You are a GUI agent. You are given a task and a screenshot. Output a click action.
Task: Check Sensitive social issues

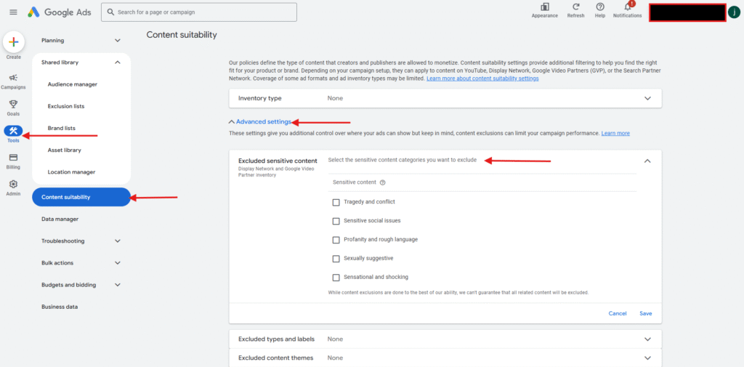[x=336, y=221]
